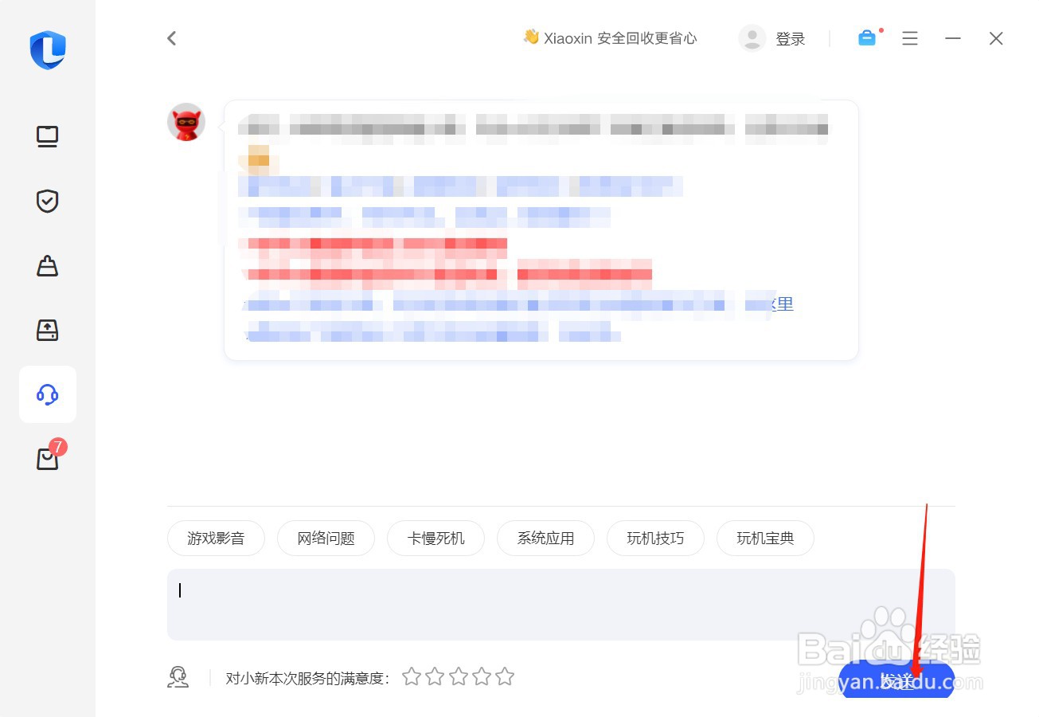Select the 游戏影音 quick topic
This screenshot has height=717, width=1039.
tap(216, 538)
